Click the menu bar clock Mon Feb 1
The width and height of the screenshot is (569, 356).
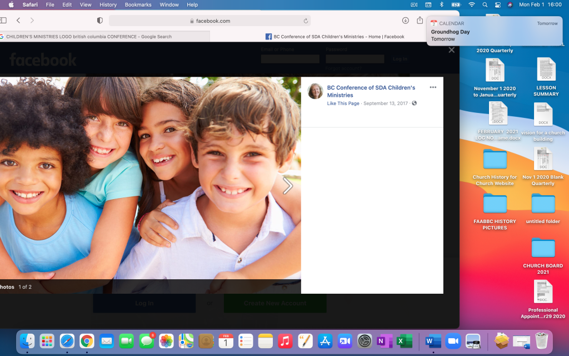[540, 4]
